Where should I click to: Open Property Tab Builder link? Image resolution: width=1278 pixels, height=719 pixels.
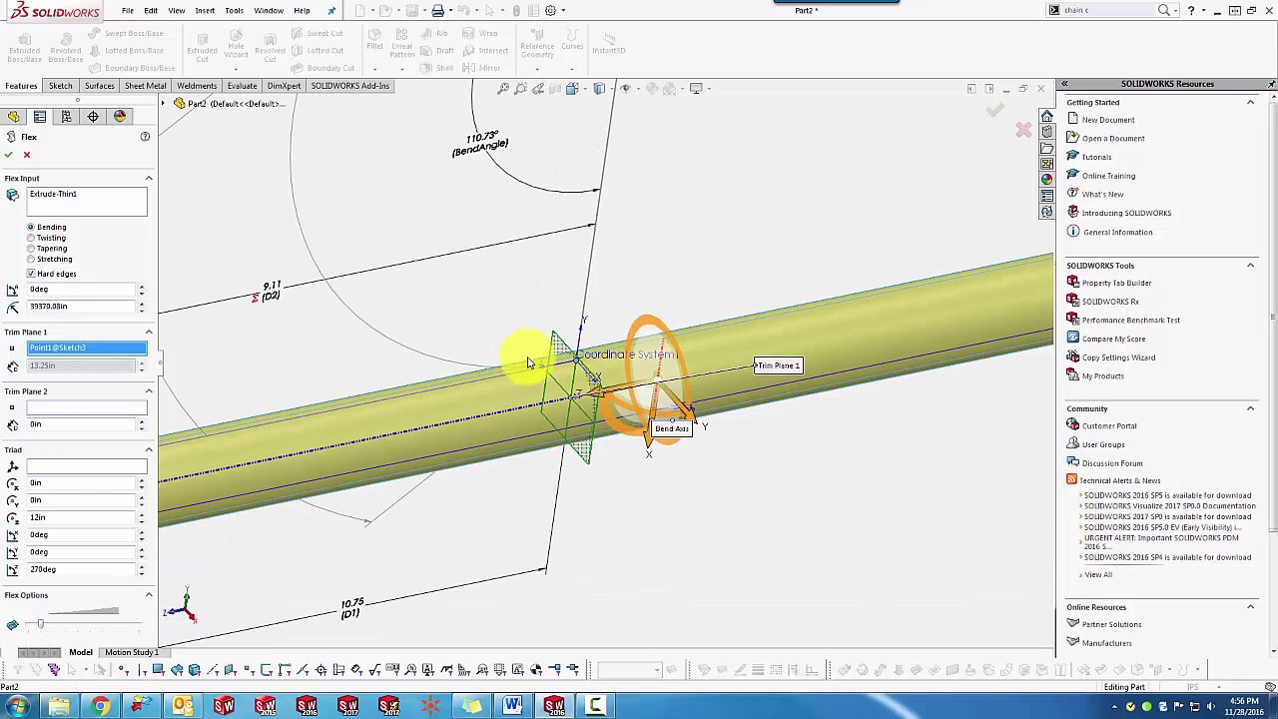click(1116, 283)
